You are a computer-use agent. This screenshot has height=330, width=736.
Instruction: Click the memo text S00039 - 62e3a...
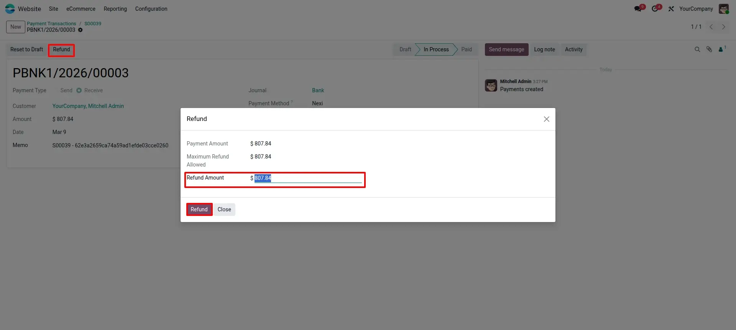click(110, 145)
